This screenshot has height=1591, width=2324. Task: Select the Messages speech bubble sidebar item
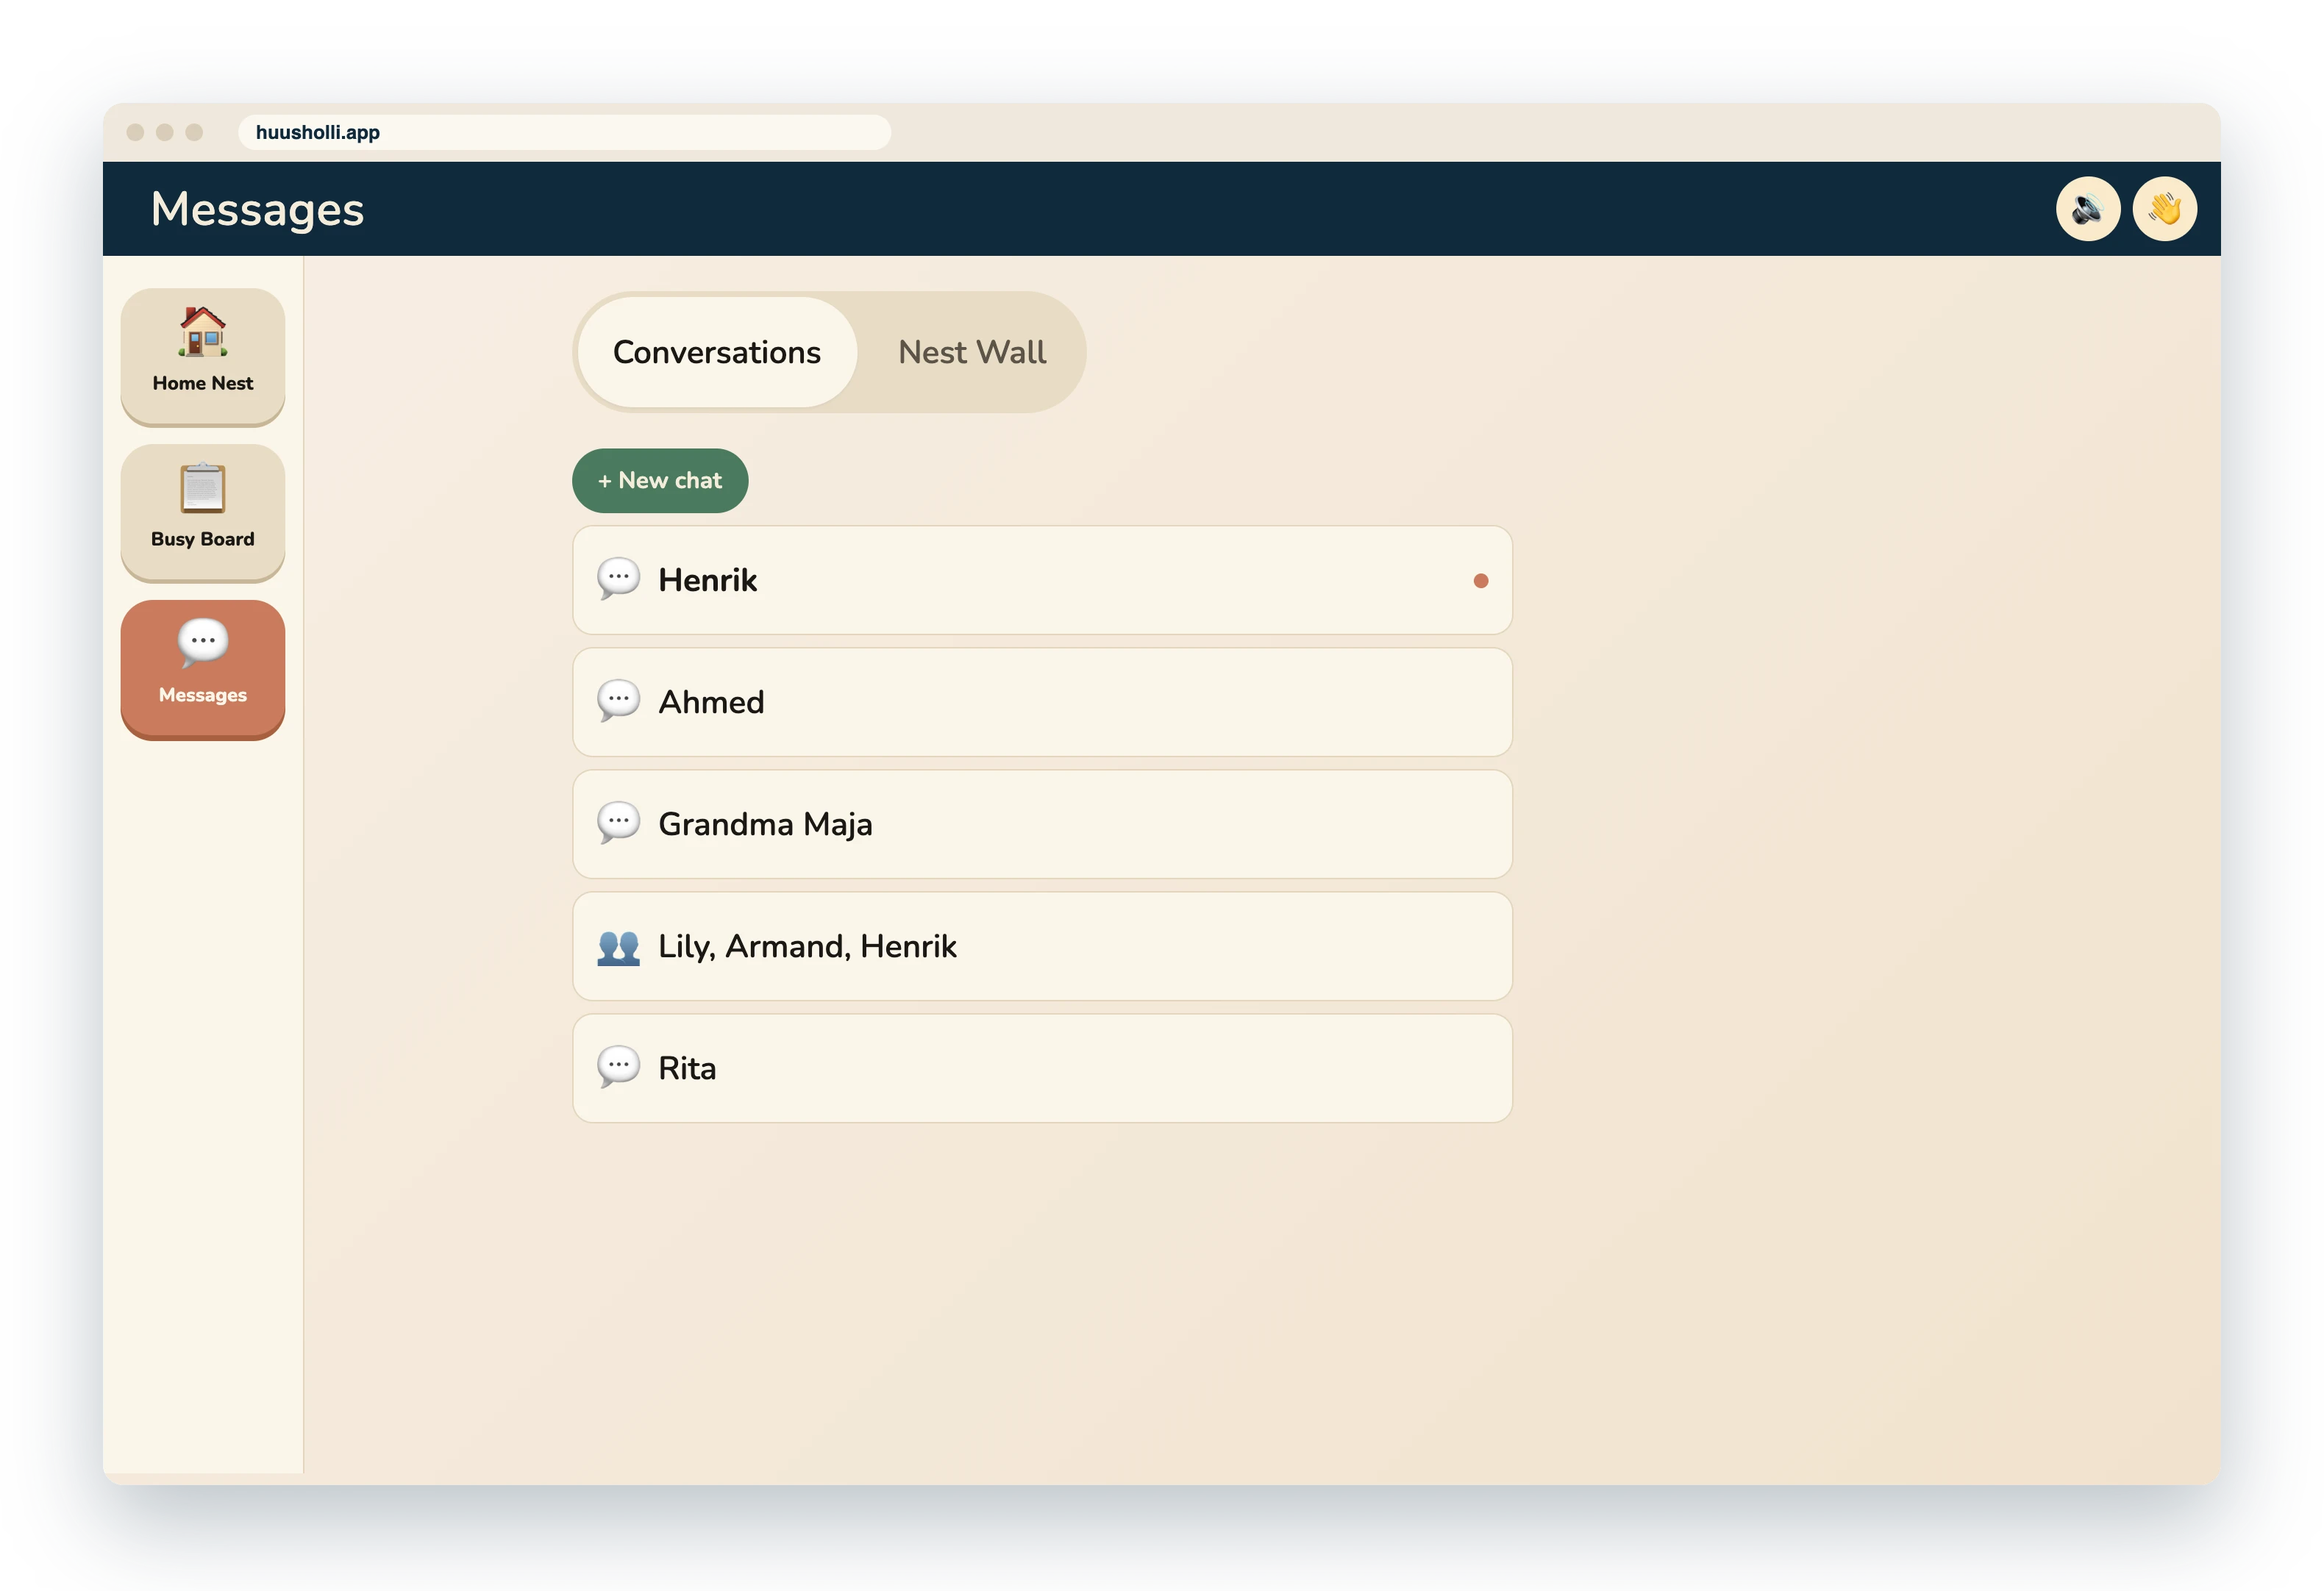[x=203, y=668]
